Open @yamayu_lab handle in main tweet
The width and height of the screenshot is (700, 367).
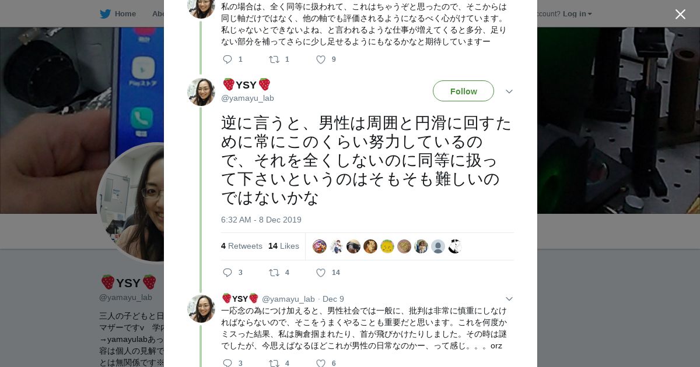pos(247,98)
